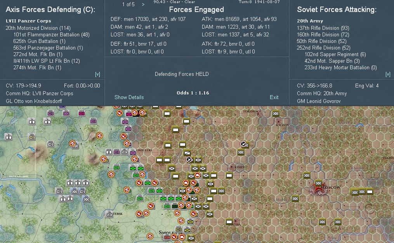Select 20th Motorized Division (114) entry

pos(38,28)
